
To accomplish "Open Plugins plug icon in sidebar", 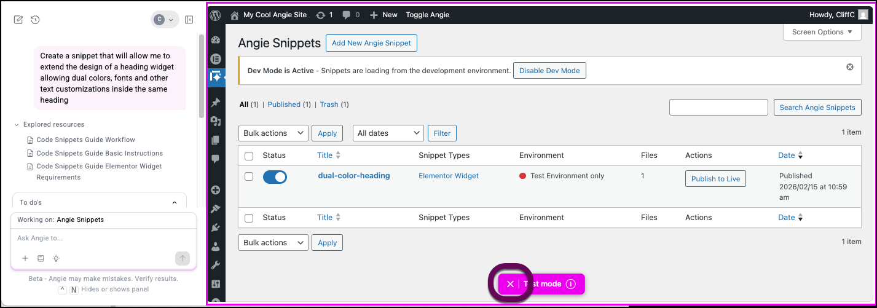I will [x=216, y=227].
